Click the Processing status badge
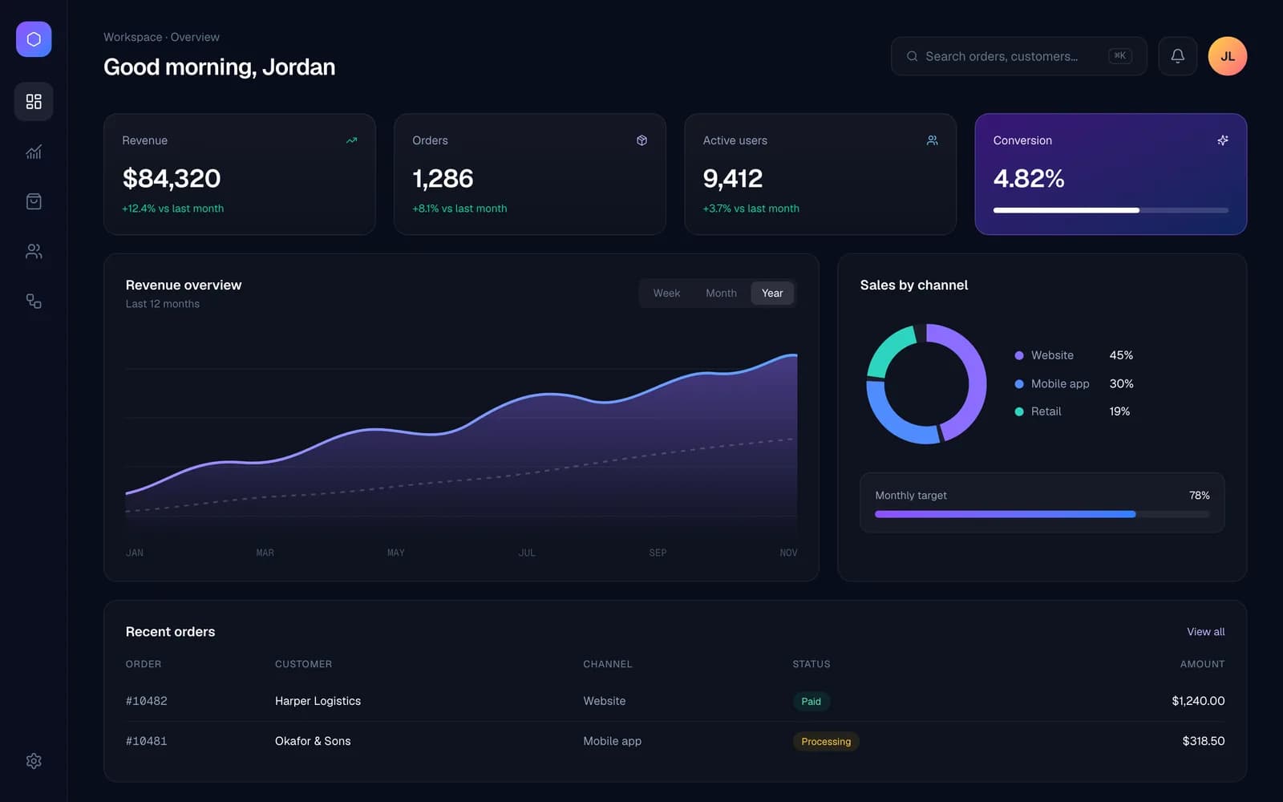The height and width of the screenshot is (802, 1283). pos(826,741)
